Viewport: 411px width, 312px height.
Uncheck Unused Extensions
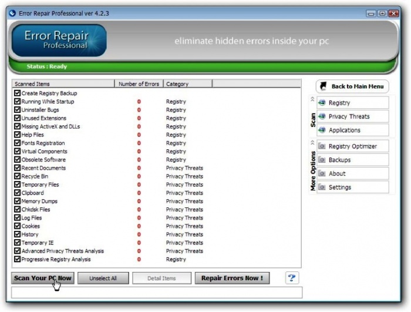coord(17,118)
